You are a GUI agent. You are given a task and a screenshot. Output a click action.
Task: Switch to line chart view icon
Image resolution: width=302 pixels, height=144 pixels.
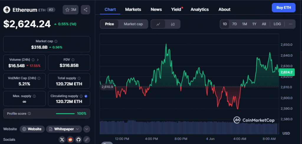click(x=158, y=24)
